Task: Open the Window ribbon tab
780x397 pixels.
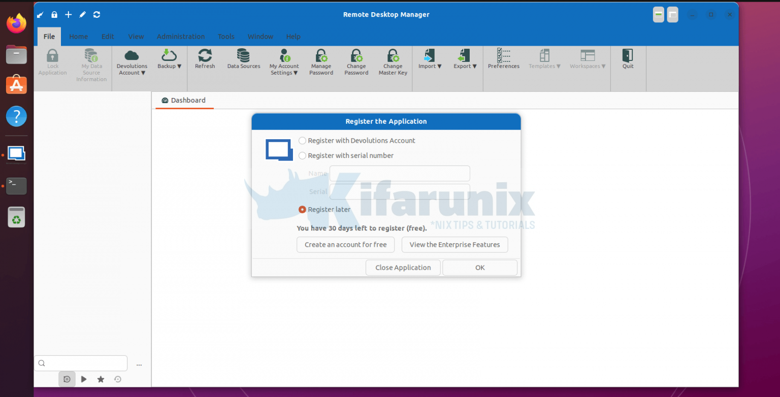Action: [x=261, y=37]
